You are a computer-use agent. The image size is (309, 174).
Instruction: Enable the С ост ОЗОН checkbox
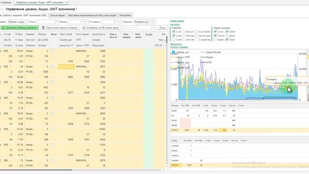(x=196, y=32)
